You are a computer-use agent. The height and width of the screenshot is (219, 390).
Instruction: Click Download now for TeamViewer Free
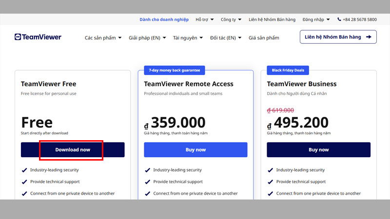click(73, 150)
